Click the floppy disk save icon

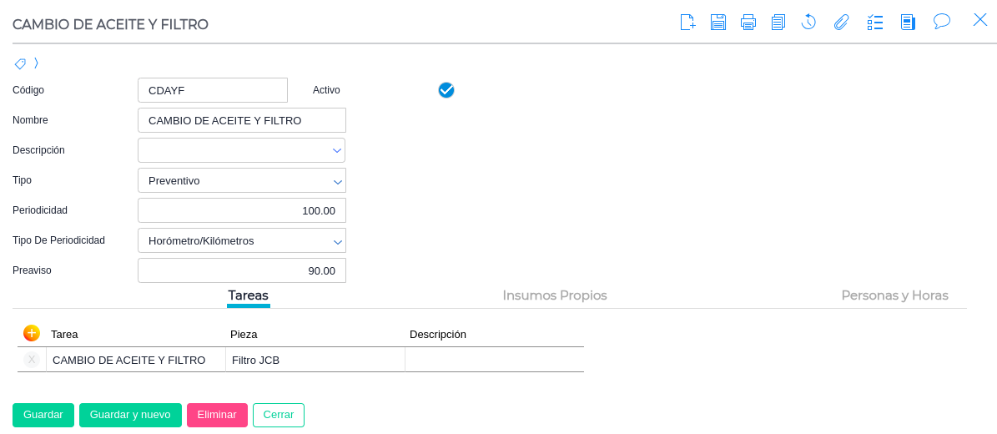click(718, 23)
